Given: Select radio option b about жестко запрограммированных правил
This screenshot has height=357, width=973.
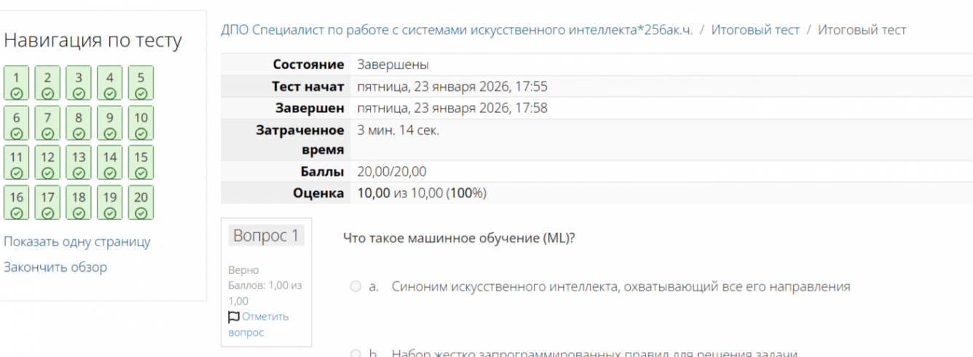Looking at the screenshot, I should click(x=355, y=354).
